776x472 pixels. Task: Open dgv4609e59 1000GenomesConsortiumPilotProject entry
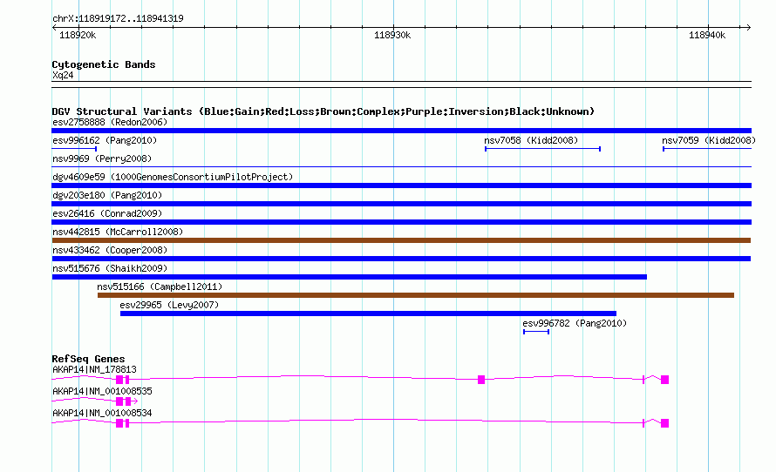[x=173, y=177]
